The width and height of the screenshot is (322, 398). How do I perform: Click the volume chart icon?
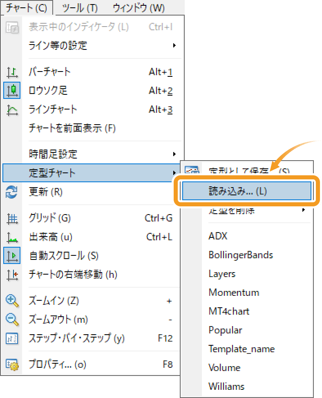coord(12,237)
